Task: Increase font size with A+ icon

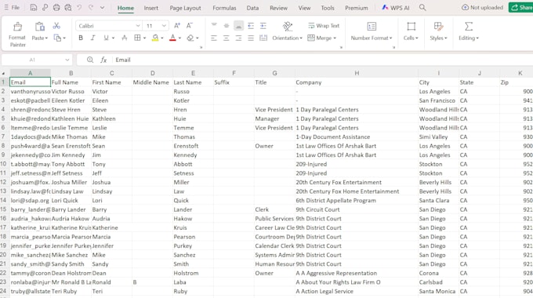Action: pyautogui.click(x=177, y=26)
